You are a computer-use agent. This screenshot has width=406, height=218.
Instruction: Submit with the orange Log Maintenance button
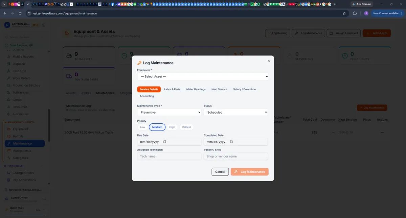pyautogui.click(x=250, y=172)
